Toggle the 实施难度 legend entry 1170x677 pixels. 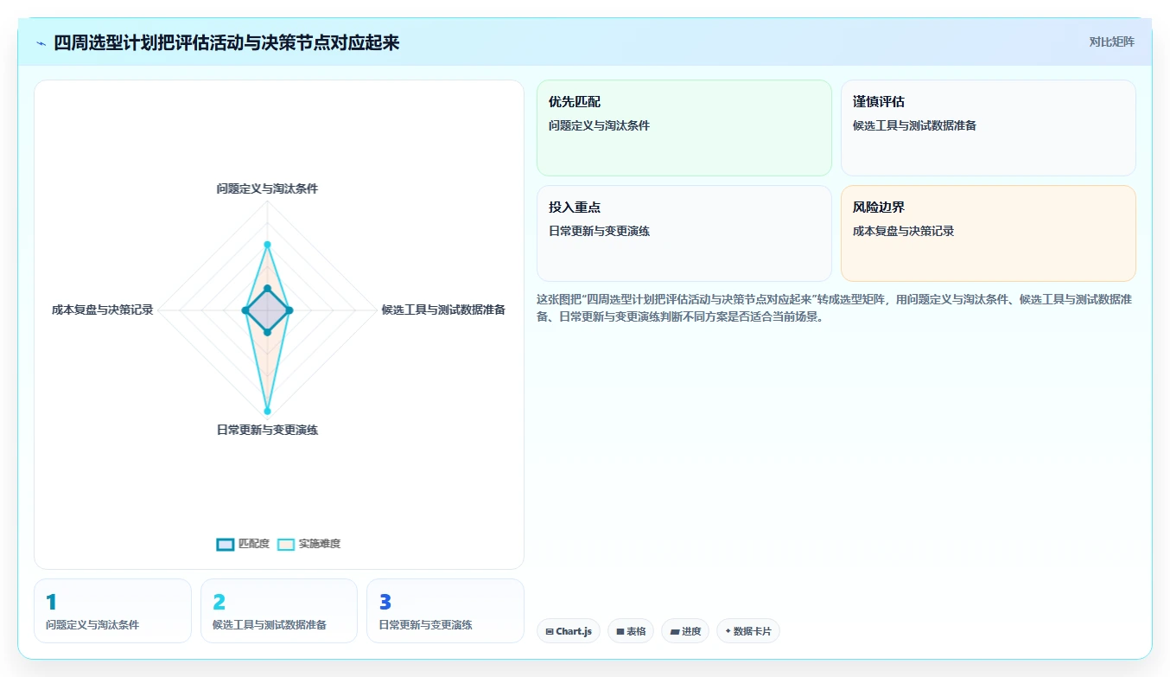(x=308, y=544)
